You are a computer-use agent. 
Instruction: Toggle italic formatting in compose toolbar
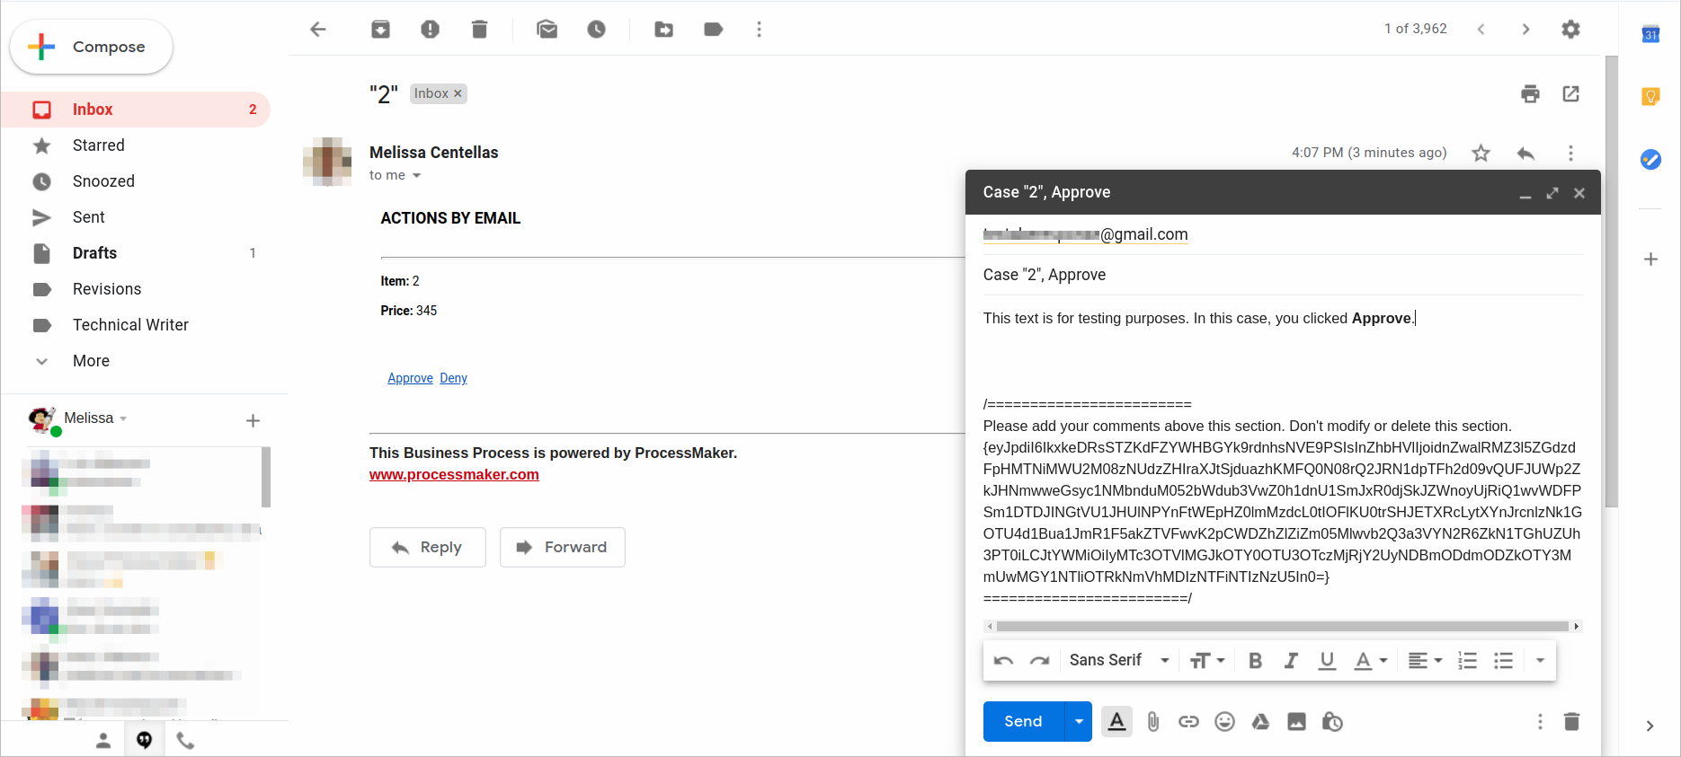[x=1291, y=661]
